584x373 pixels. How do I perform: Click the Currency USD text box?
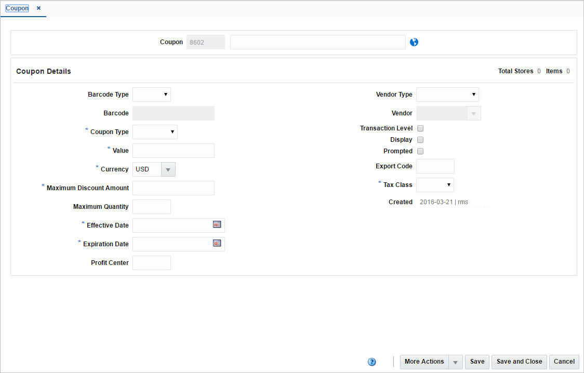(x=147, y=169)
